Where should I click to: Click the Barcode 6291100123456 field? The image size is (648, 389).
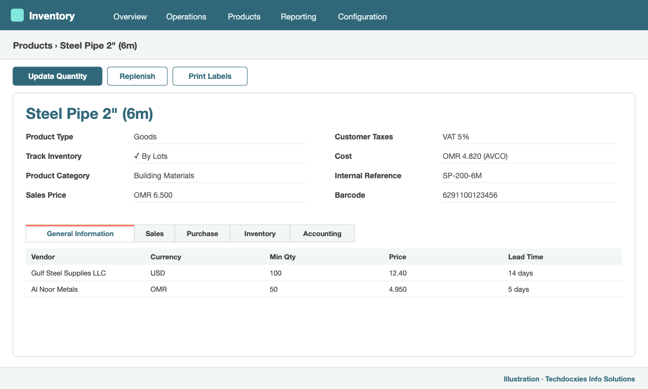[529, 195]
